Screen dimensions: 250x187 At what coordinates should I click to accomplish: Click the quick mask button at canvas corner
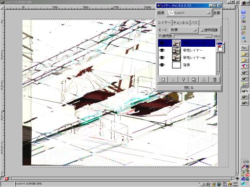click(6, 179)
